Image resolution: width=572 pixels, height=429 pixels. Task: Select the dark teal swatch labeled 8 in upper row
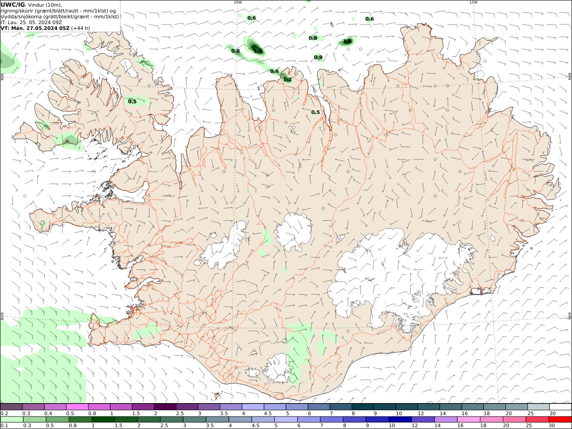click(363, 407)
